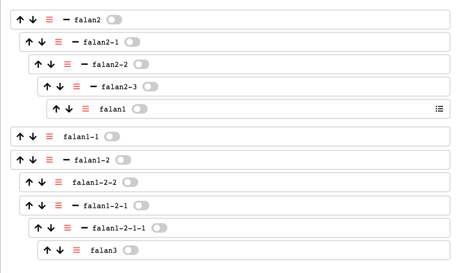This screenshot has height=273, width=458.
Task: Click red drag handle of falan3
Action: 77,250
